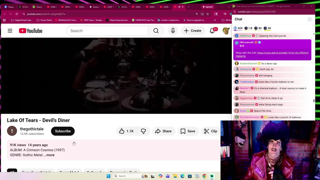Select the 1 gift sub rant chip
The height and width of the screenshot is (180, 320).
248,28
